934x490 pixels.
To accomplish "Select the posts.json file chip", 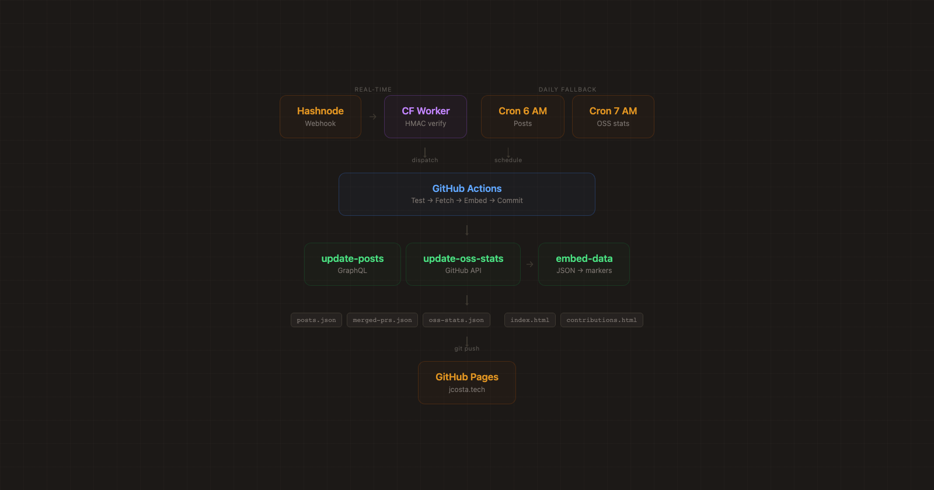I will [x=316, y=320].
